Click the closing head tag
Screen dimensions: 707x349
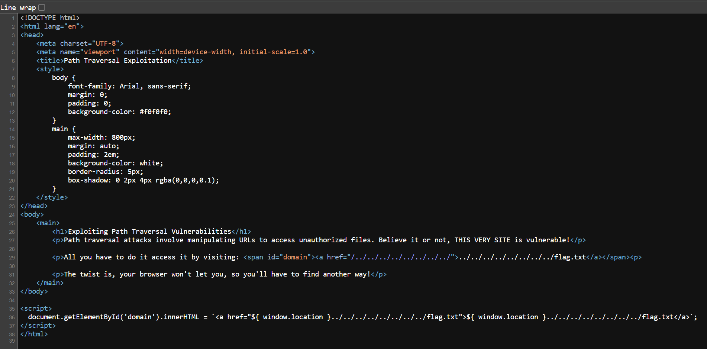[34, 206]
